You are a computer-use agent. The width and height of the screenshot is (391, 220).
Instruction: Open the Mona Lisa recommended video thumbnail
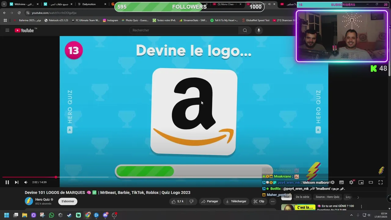(298, 207)
